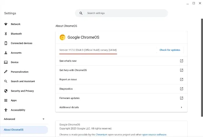Open the See what's new row
This screenshot has width=203, height=137.
coord(121,61)
